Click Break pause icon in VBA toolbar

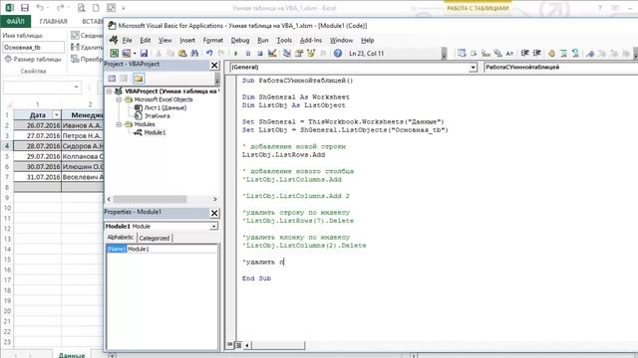click(x=248, y=53)
